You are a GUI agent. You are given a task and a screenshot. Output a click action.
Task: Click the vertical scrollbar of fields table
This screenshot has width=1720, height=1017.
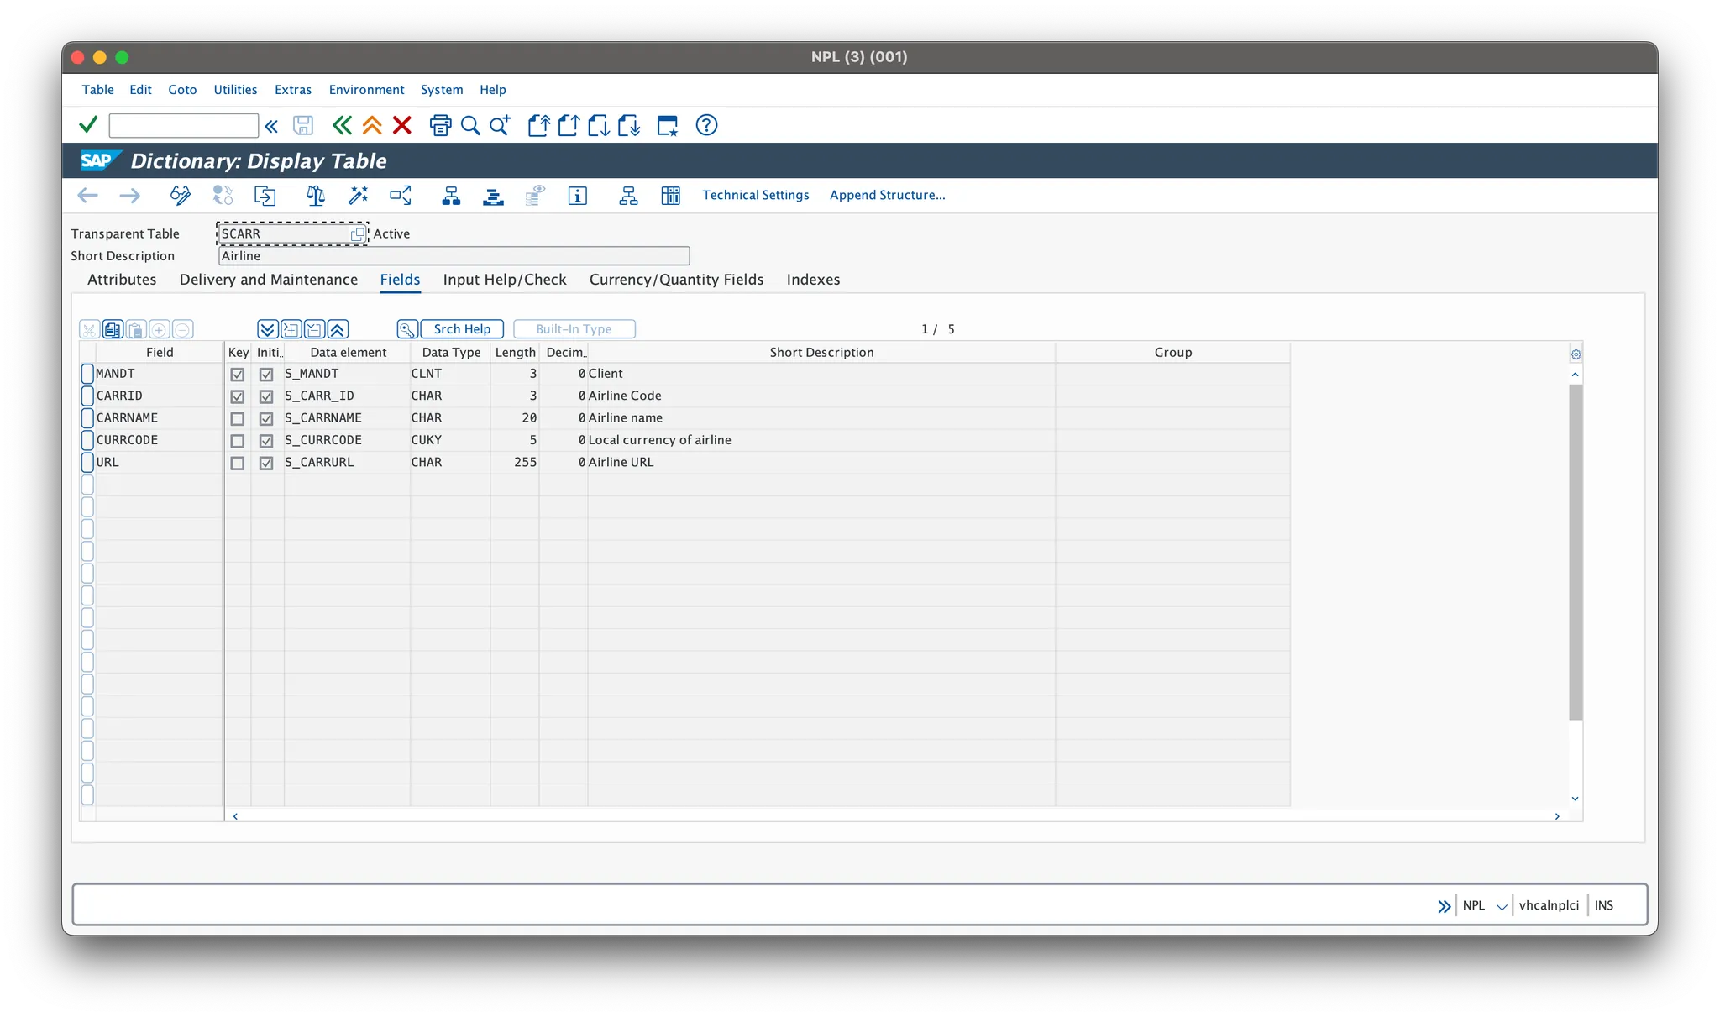(x=1576, y=552)
